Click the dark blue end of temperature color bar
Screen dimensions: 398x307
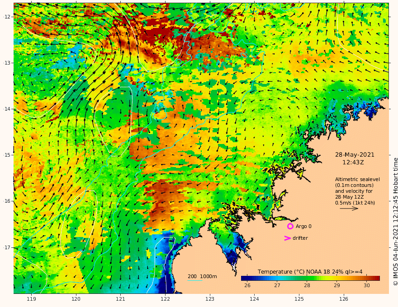pyautogui.click(x=244, y=279)
